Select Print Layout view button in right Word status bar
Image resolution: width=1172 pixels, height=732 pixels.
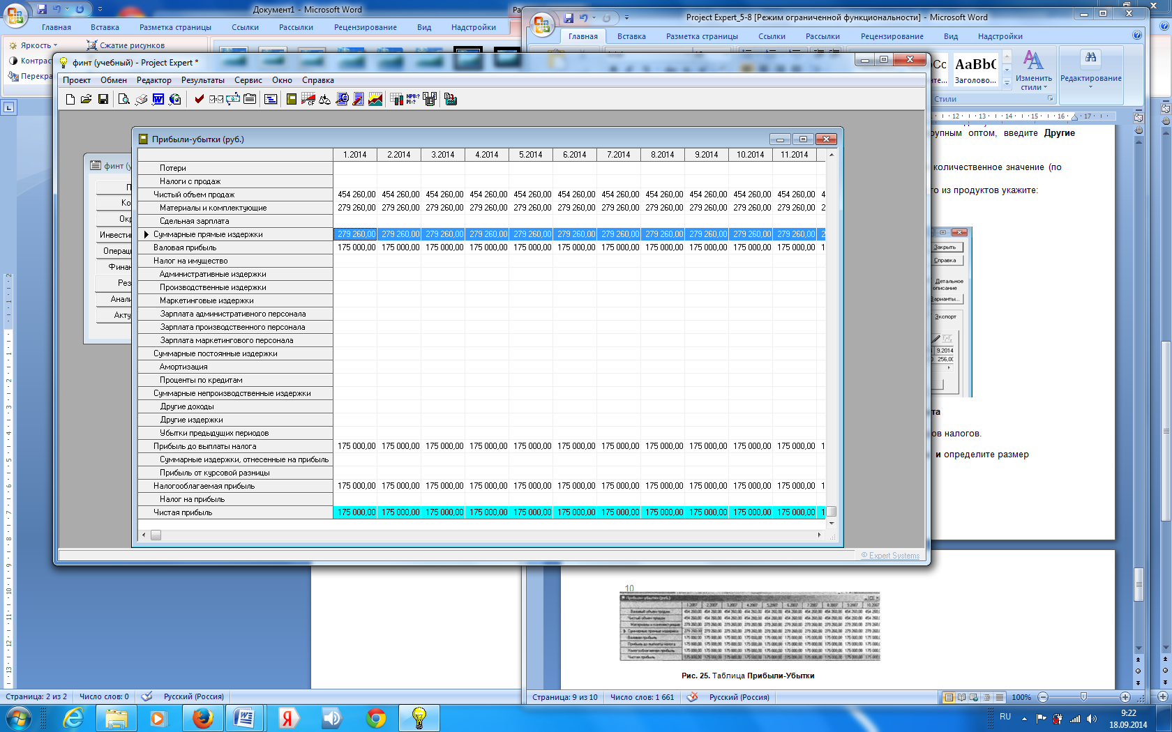pos(949,697)
